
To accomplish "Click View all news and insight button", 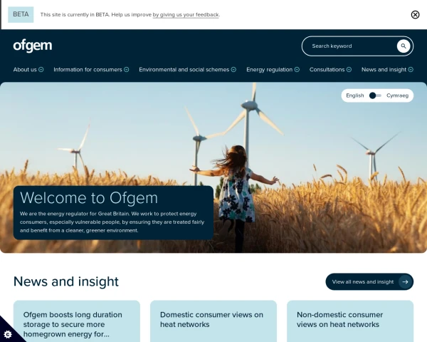I will [x=369, y=281].
